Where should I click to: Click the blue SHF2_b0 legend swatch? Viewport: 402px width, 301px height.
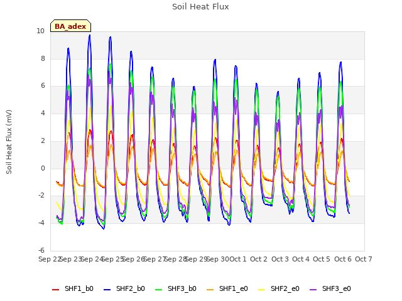coord(107,290)
